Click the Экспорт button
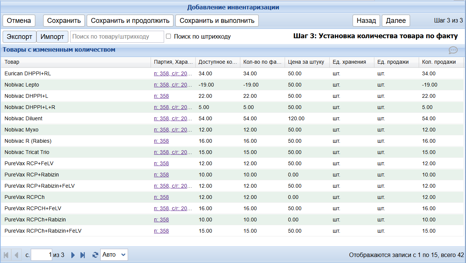Screen dimensions: 466x263 coord(20,37)
